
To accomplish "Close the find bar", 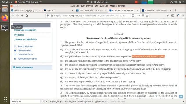I will click(183, 101).
